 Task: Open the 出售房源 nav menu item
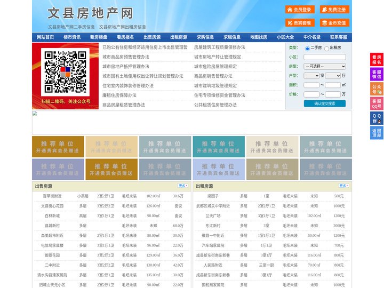click(x=152, y=37)
